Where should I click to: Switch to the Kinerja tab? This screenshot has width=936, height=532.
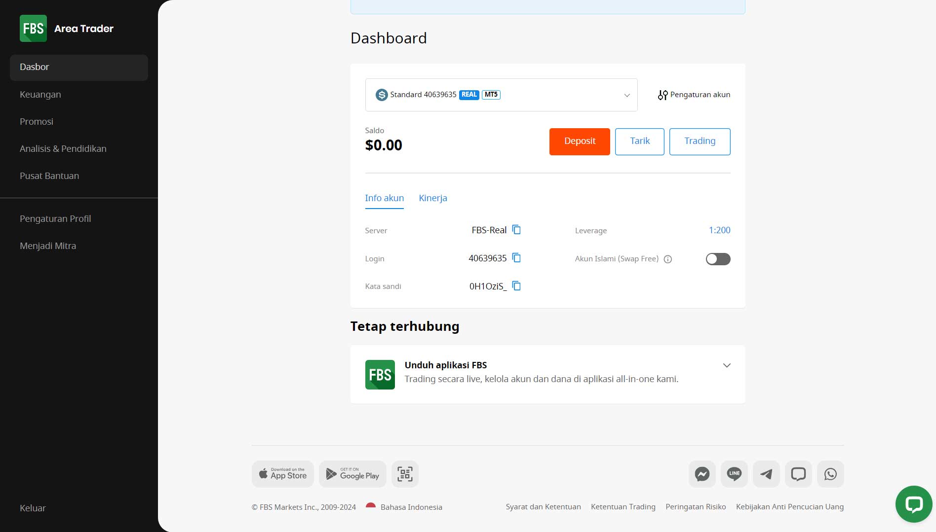click(x=433, y=198)
